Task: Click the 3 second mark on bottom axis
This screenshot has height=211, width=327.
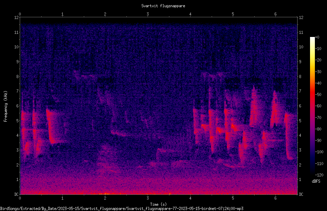Action: tap(148, 198)
